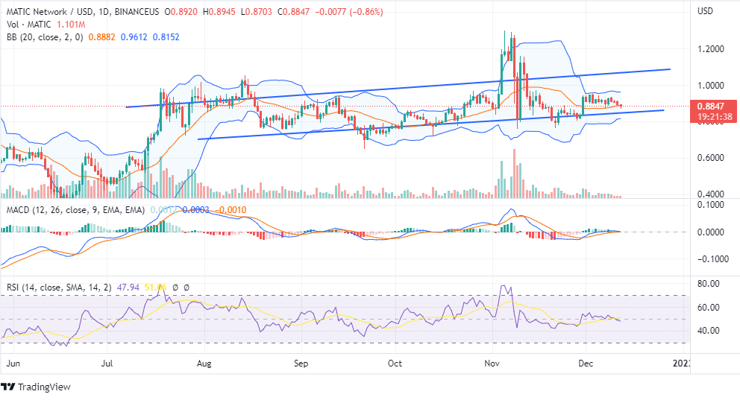Select the MACD (12, 26, close, 9) legend
This screenshot has height=400, width=740.
[x=75, y=210]
